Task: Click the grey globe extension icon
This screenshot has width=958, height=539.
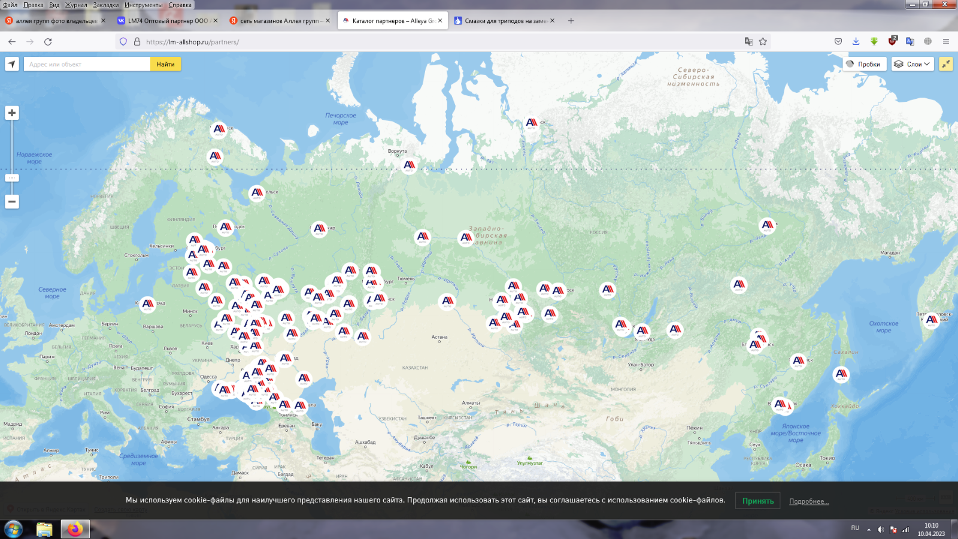Action: click(928, 41)
